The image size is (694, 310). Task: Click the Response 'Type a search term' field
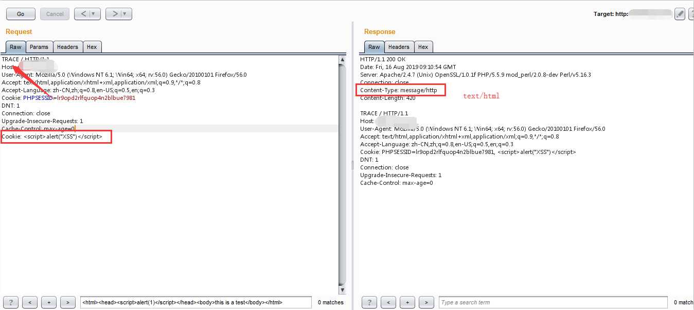point(553,302)
